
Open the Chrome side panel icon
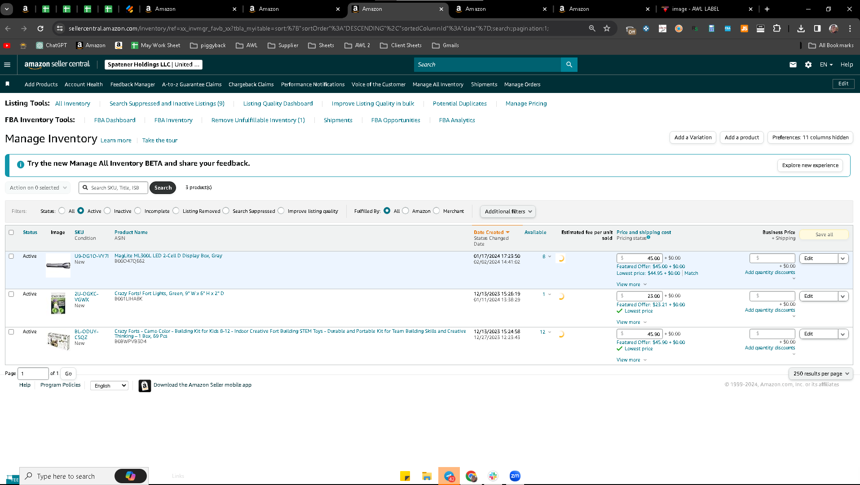click(817, 28)
